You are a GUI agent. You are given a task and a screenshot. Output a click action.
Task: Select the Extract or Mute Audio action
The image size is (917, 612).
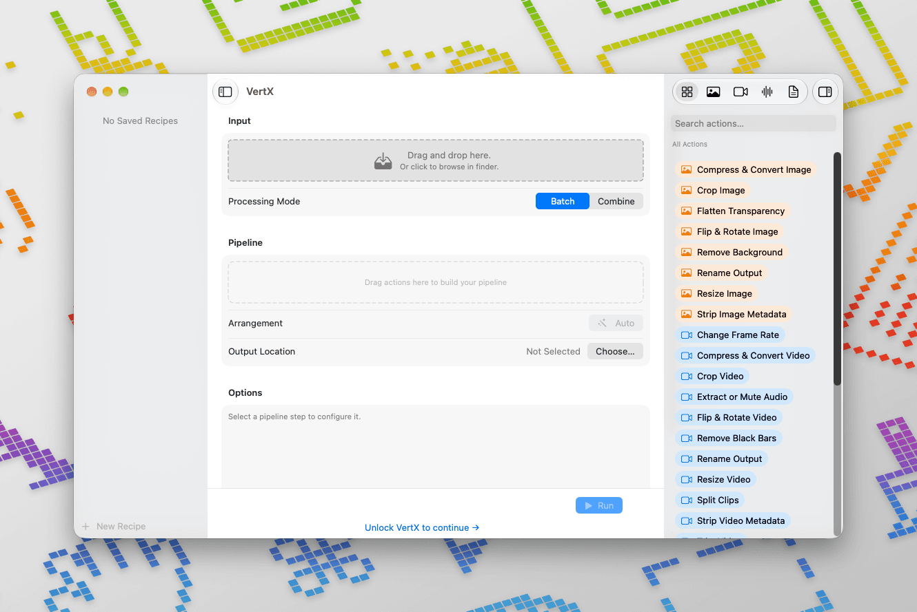[x=734, y=397]
